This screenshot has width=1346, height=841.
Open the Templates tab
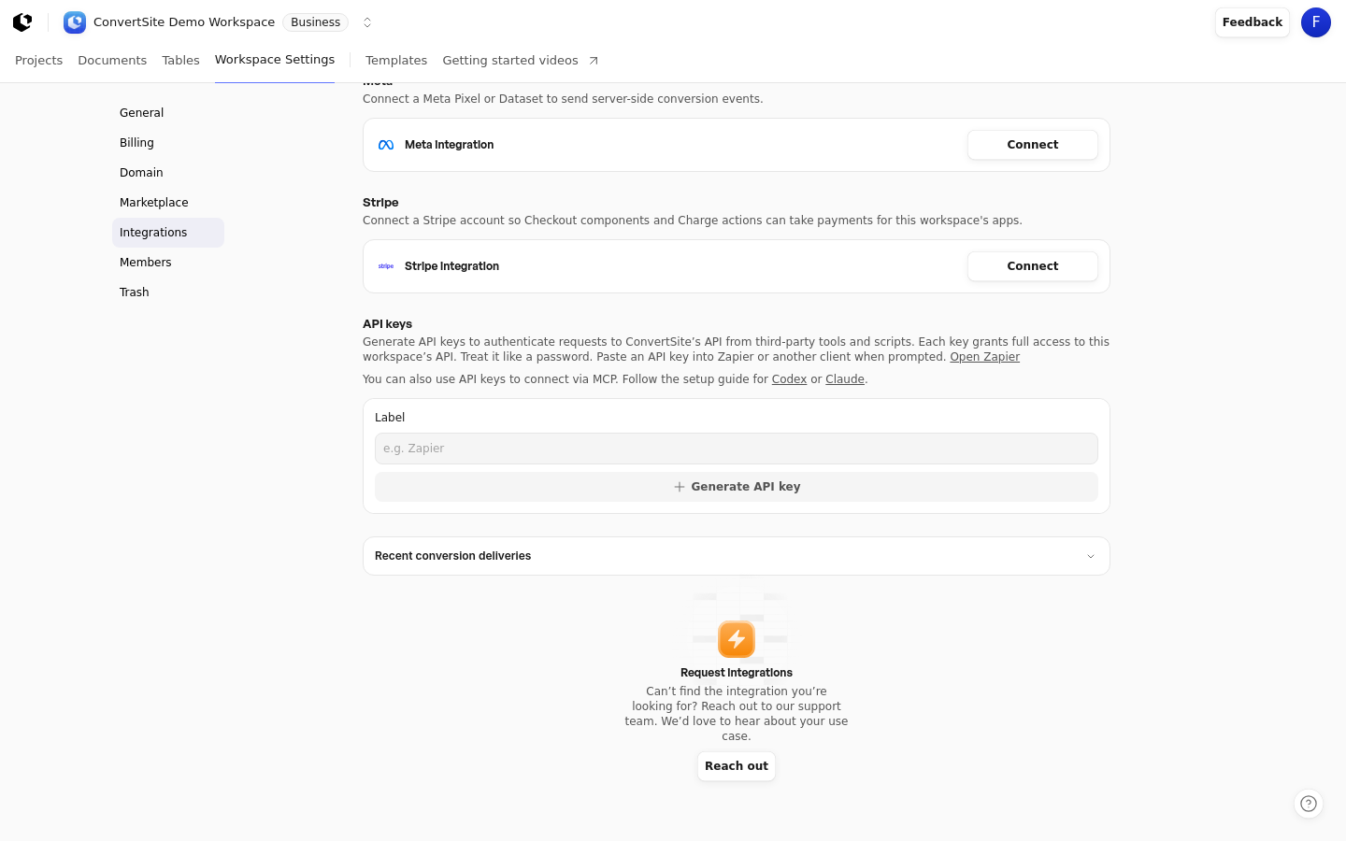pyautogui.click(x=396, y=61)
